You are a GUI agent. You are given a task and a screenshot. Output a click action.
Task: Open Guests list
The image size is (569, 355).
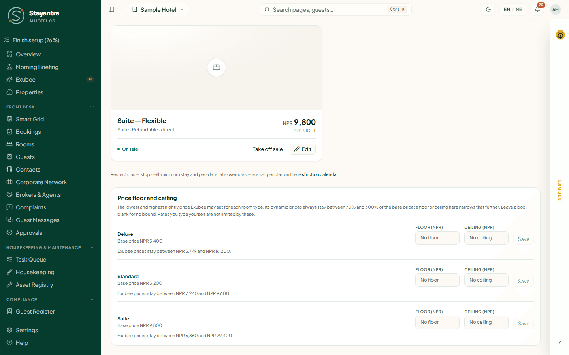[x=50, y=157]
